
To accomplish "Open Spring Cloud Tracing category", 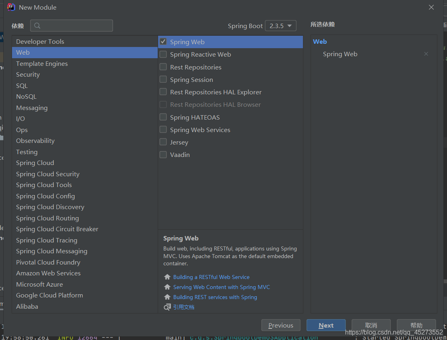I will (x=85, y=240).
